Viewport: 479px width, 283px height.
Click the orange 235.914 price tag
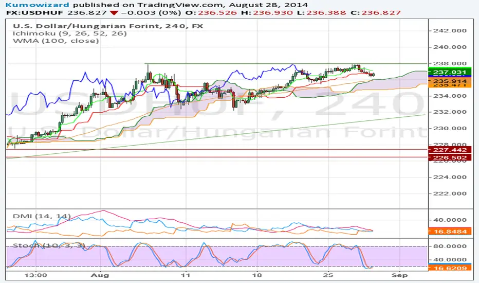click(450, 81)
